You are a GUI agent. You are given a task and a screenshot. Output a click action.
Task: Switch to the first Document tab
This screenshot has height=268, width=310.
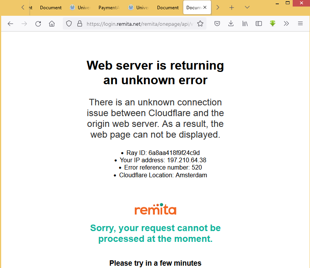51,8
